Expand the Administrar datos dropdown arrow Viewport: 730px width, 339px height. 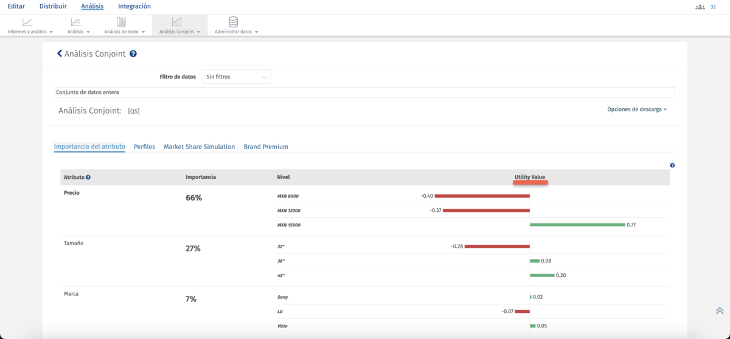[257, 32]
